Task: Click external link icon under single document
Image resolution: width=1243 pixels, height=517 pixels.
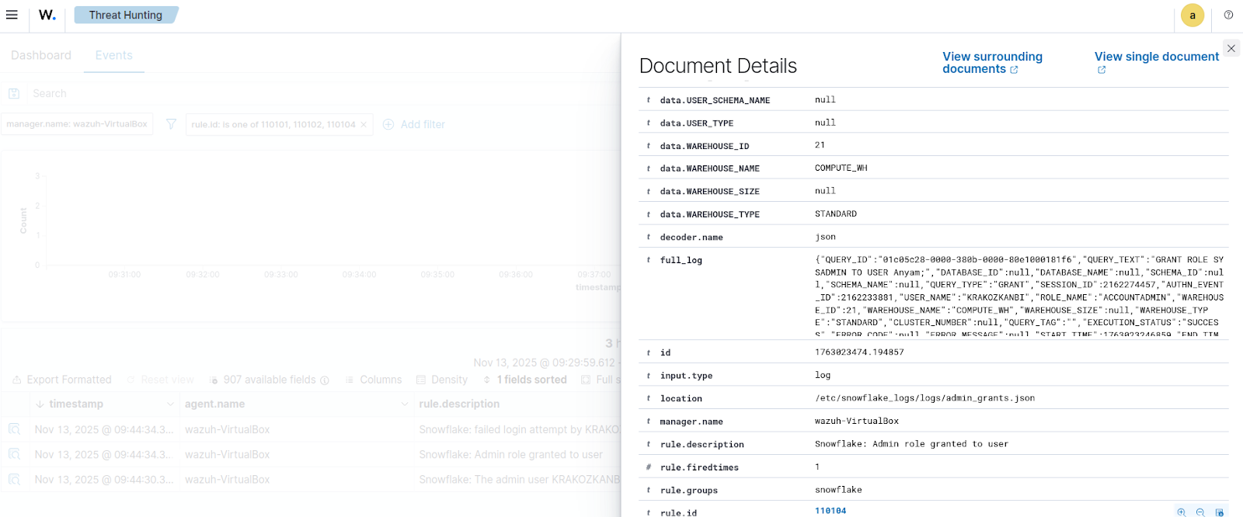Action: click(x=1102, y=70)
